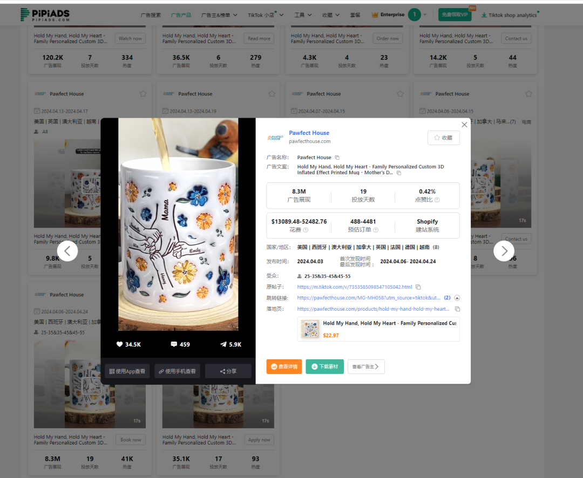Click 使用手机查看 button
Screen dimensions: 583x478
click(178, 371)
